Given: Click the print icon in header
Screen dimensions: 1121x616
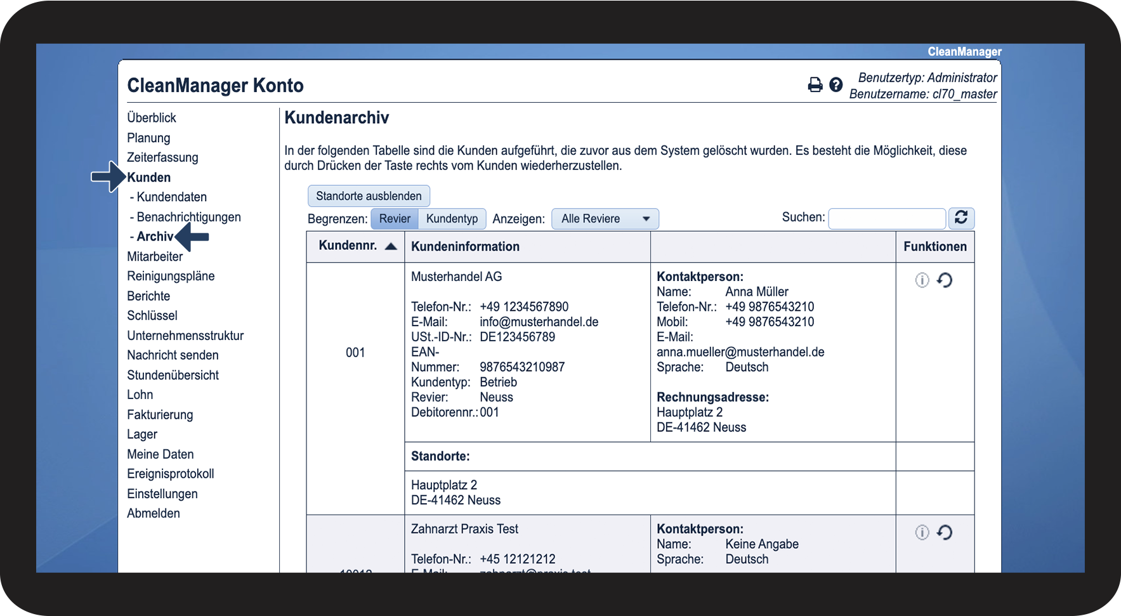Looking at the screenshot, I should pos(815,85).
